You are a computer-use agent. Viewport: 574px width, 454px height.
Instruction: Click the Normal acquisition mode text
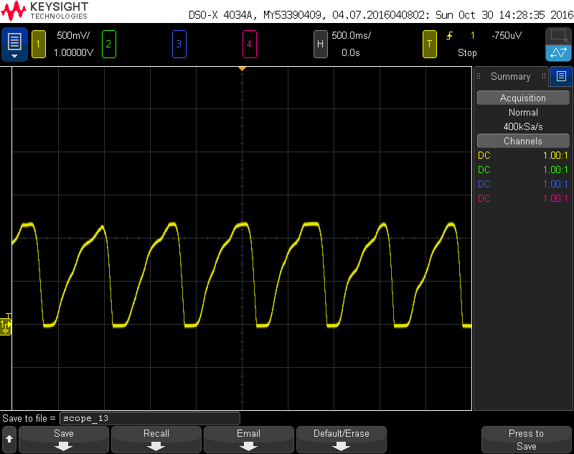[x=523, y=113]
